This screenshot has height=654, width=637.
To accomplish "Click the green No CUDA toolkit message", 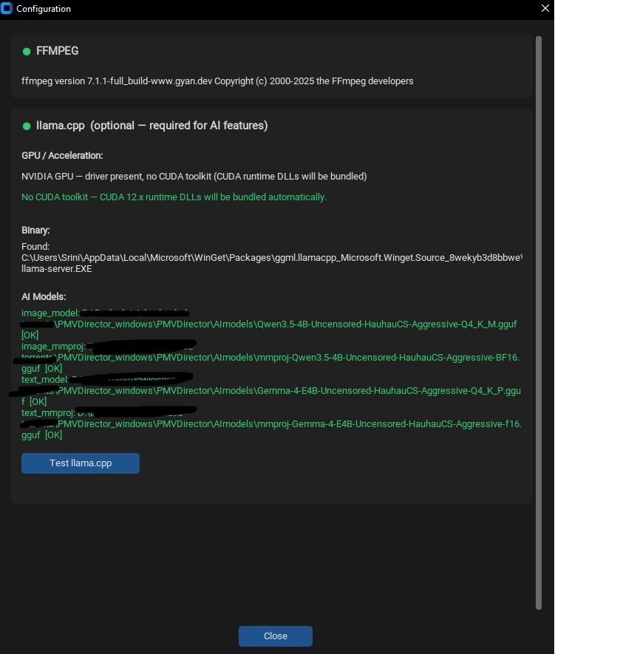I will (174, 197).
